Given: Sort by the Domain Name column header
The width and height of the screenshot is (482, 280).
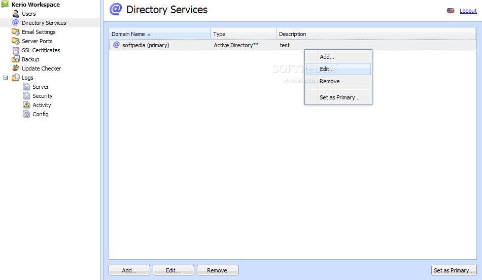Looking at the screenshot, I should pyautogui.click(x=159, y=34).
